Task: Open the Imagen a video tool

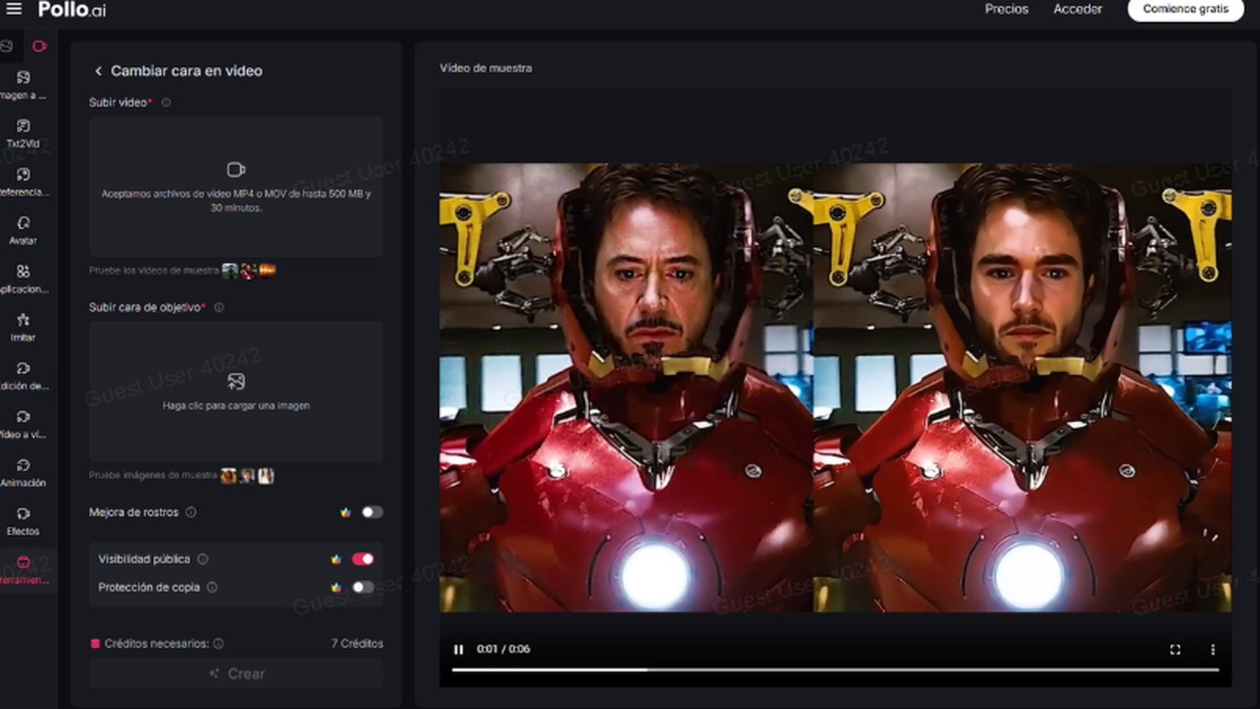Action: pos(23,85)
